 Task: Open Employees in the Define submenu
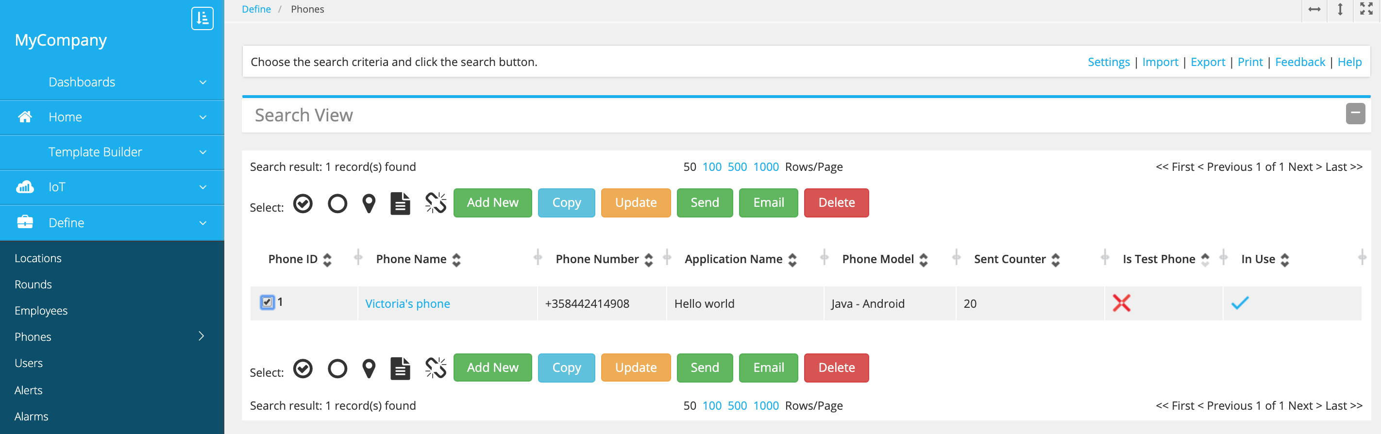pos(41,311)
